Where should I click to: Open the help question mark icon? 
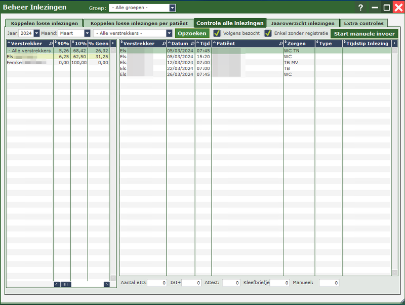pos(360,8)
